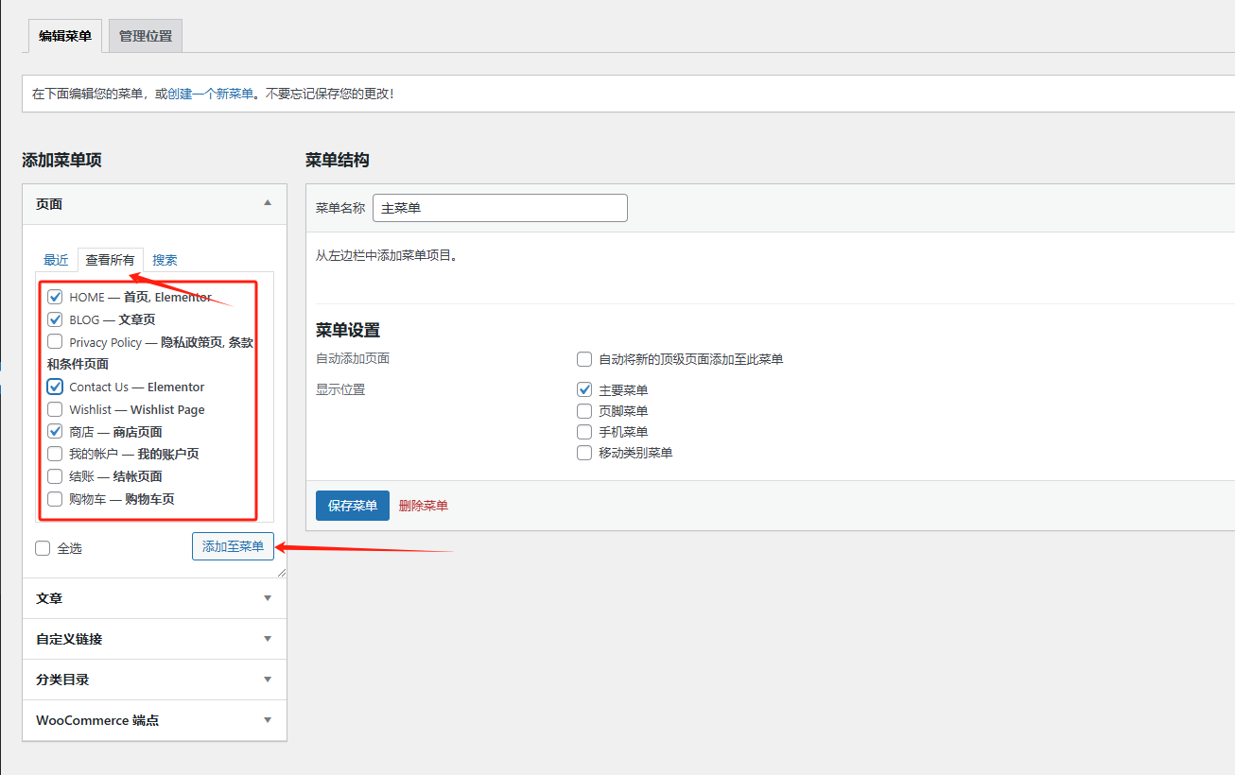Viewport: 1235px width, 775px height.
Task: Check the 页脚菜单 display location
Action: (583, 410)
